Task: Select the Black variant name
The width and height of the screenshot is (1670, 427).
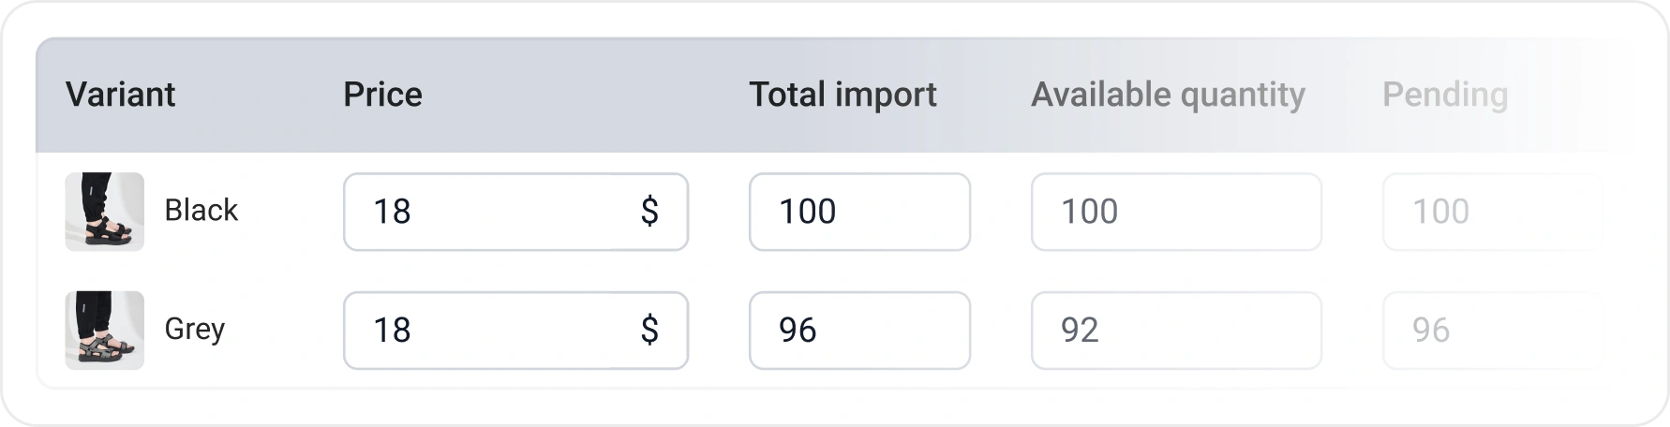Action: pyautogui.click(x=201, y=211)
